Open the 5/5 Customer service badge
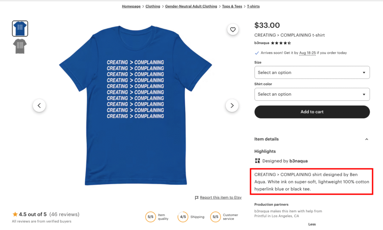Image resolution: width=383 pixels, height=230 pixels. click(x=215, y=217)
